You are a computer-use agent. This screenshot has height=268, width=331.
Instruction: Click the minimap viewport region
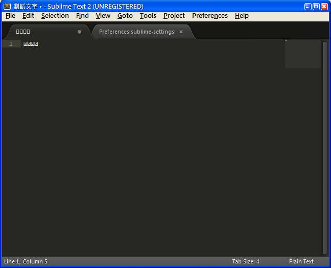click(303, 54)
